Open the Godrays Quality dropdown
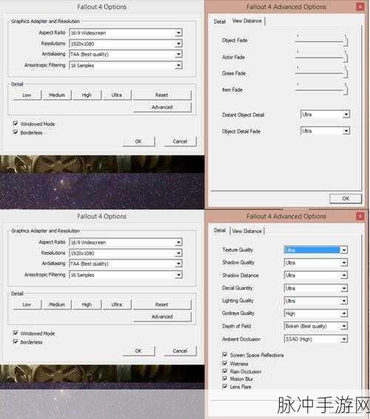Screen dimensions: 370x419 tap(316, 313)
